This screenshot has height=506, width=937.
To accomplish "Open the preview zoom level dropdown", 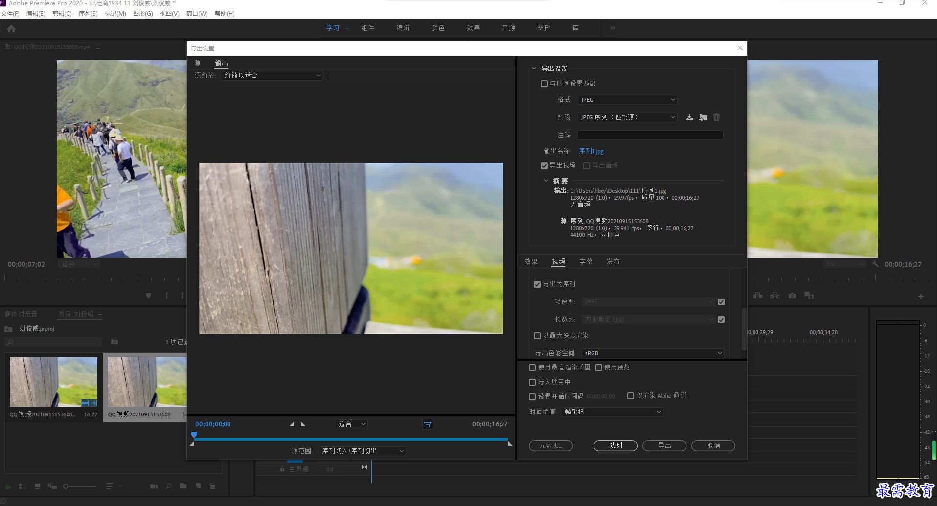I will point(351,424).
